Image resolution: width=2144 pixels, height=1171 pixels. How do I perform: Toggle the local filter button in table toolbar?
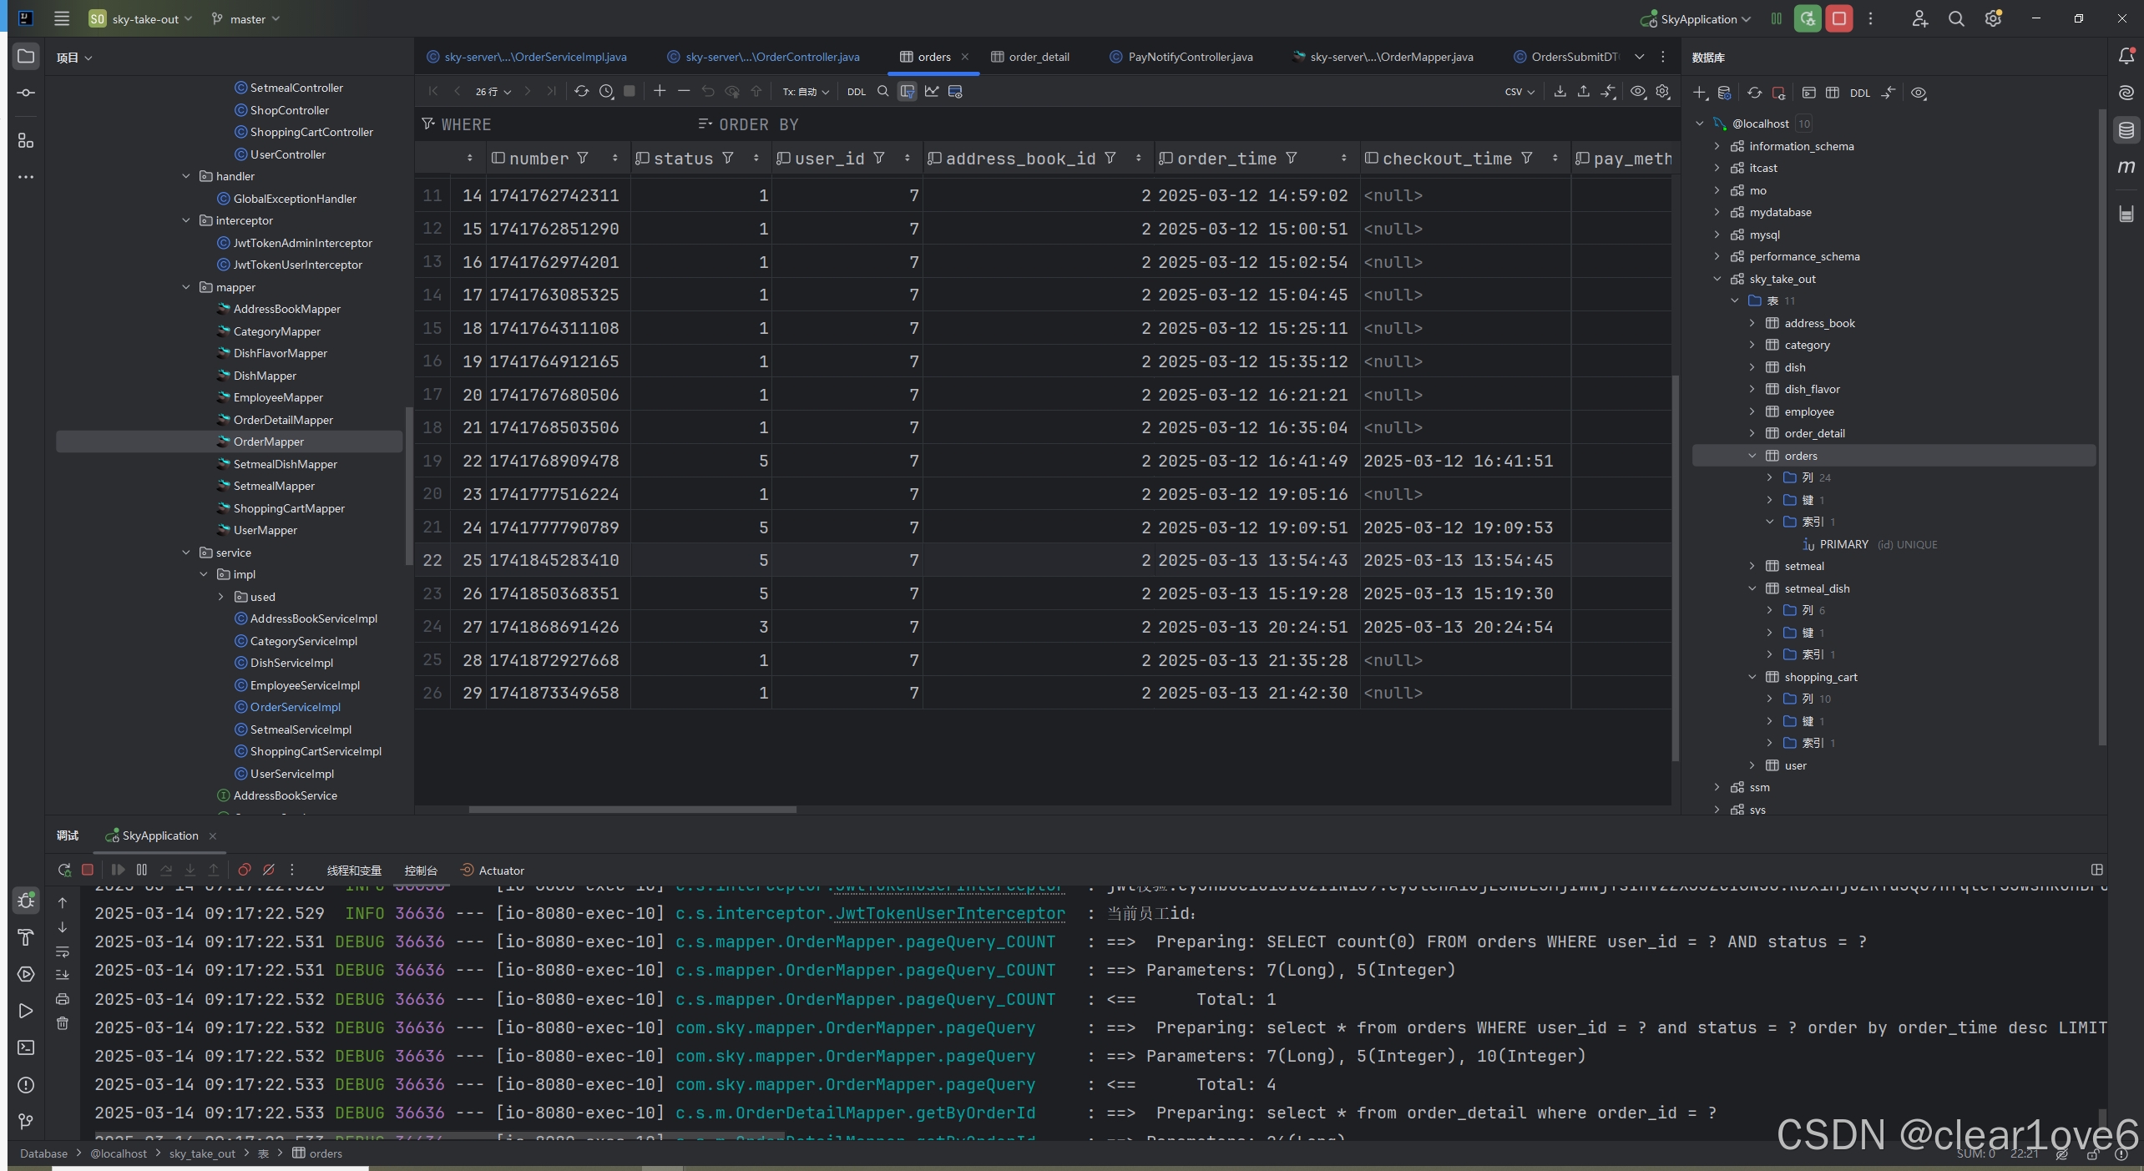coord(908,92)
